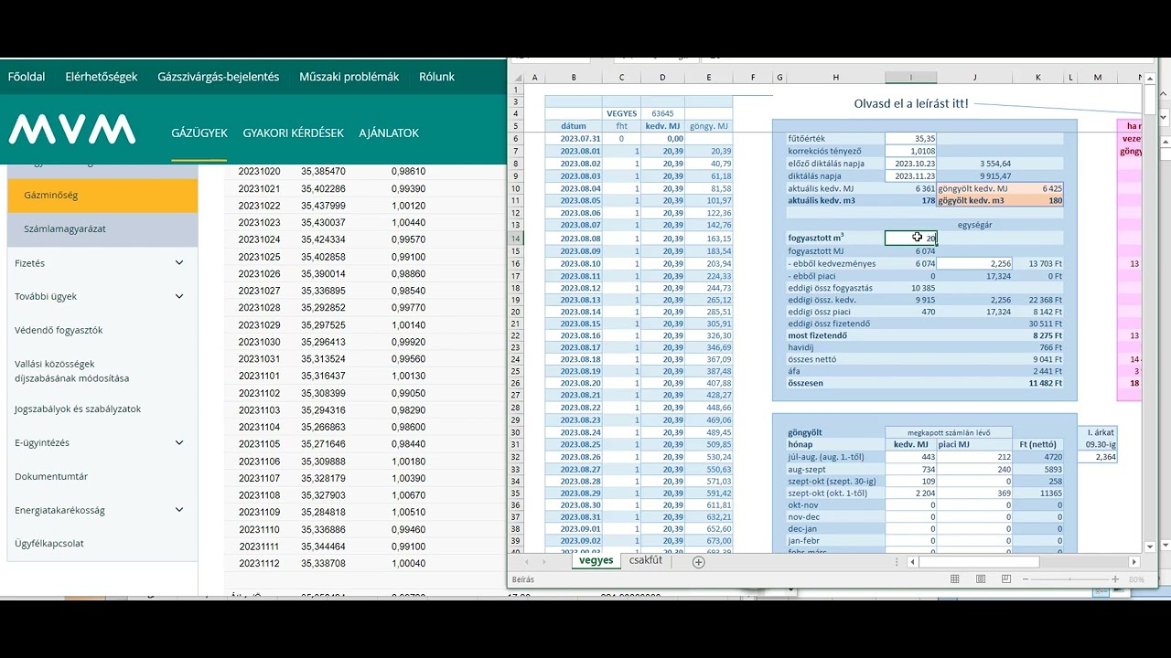The width and height of the screenshot is (1171, 658).
Task: Expand the Fizetés menu section
Action: click(x=179, y=263)
